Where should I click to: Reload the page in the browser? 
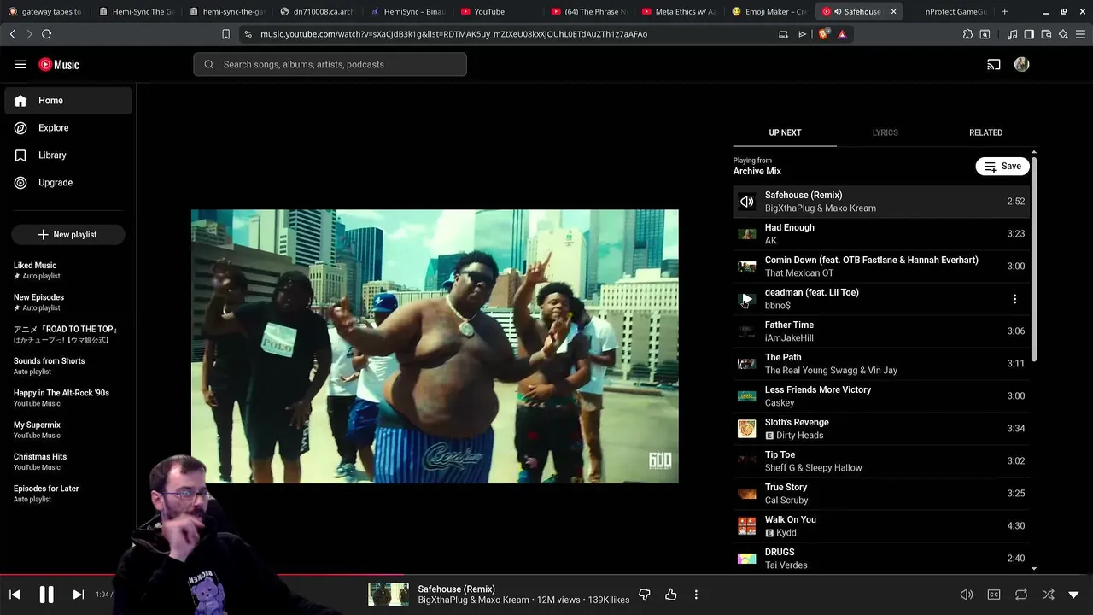coord(46,34)
